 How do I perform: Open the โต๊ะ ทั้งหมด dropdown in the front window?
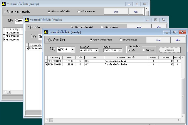click(x=73, y=50)
